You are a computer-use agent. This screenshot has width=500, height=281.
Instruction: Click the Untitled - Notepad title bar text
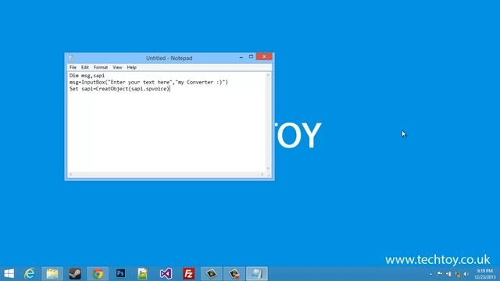pyautogui.click(x=169, y=58)
